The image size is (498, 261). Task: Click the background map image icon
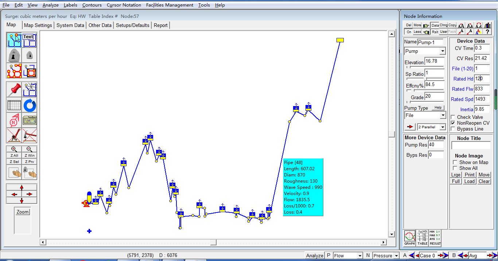(30, 120)
